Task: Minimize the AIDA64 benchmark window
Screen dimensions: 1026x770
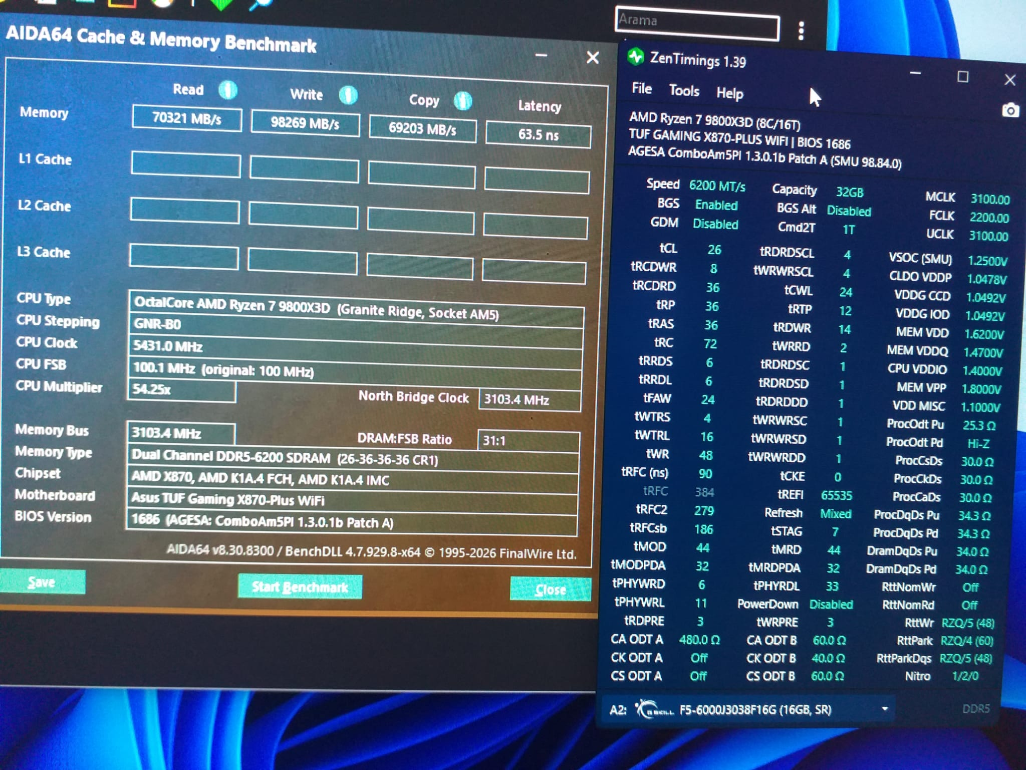Action: (x=541, y=55)
